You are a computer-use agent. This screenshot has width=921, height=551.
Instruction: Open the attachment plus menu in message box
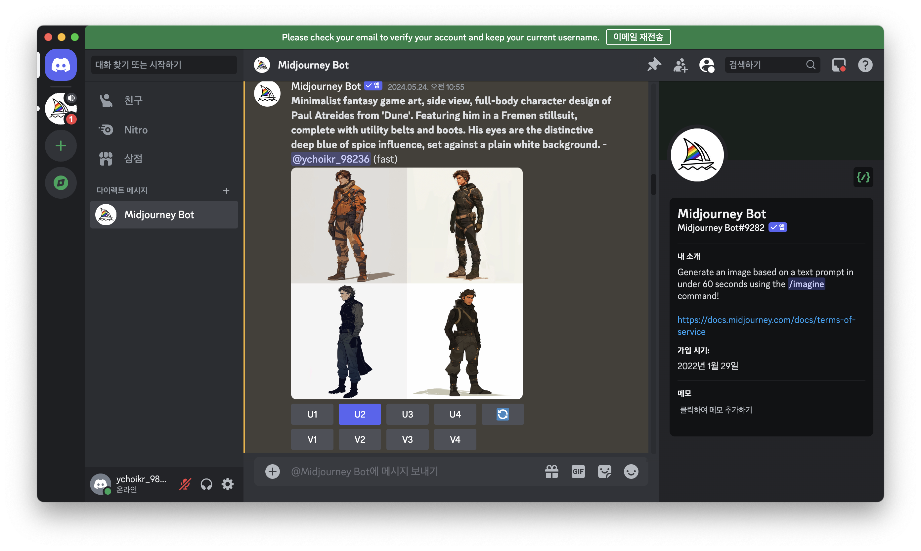[272, 472]
